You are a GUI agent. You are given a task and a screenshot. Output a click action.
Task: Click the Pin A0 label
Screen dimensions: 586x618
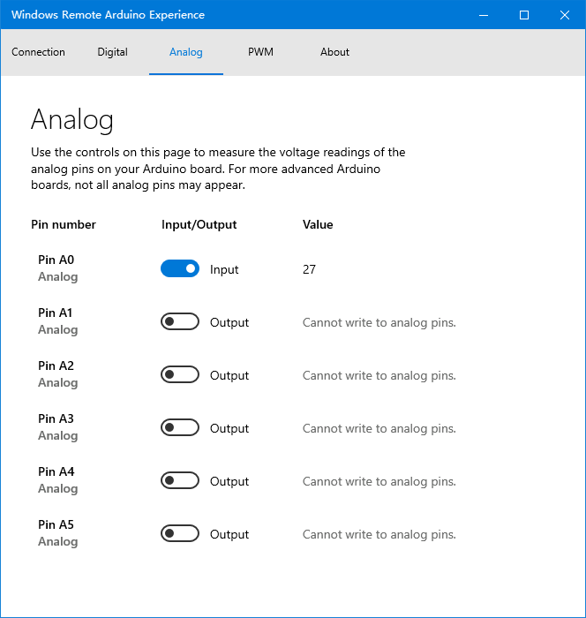[x=56, y=260]
